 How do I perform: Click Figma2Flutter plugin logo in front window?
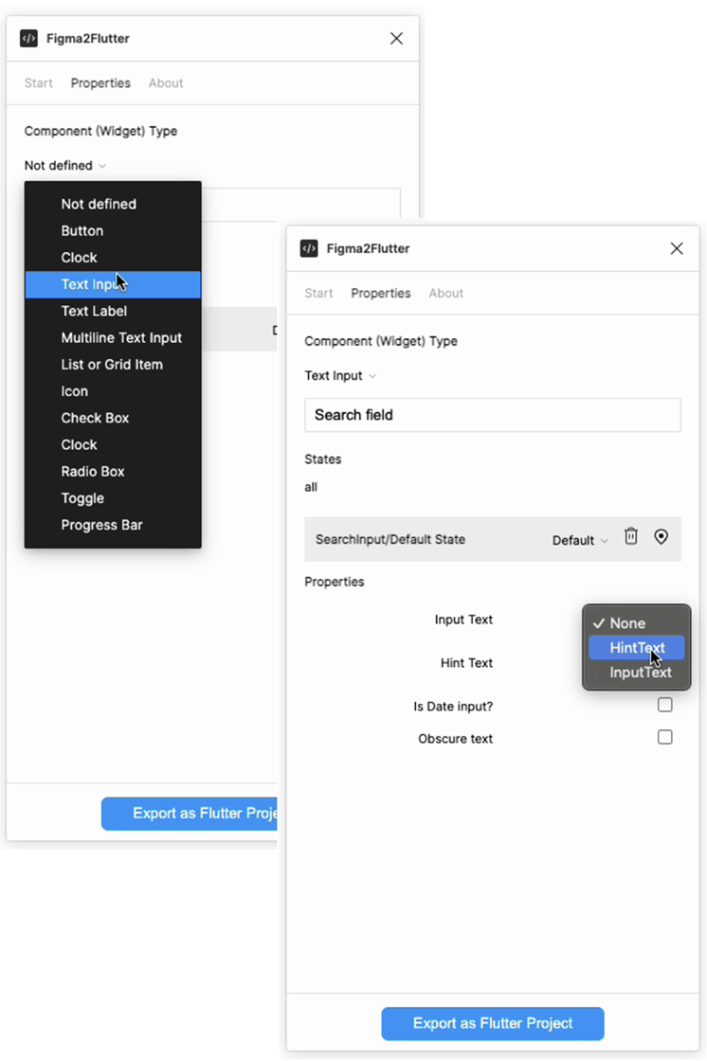click(x=309, y=248)
